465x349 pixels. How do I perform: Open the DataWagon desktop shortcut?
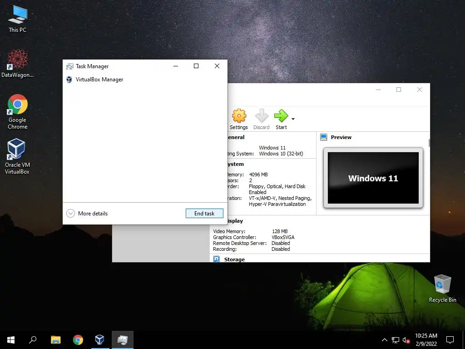coord(17,64)
